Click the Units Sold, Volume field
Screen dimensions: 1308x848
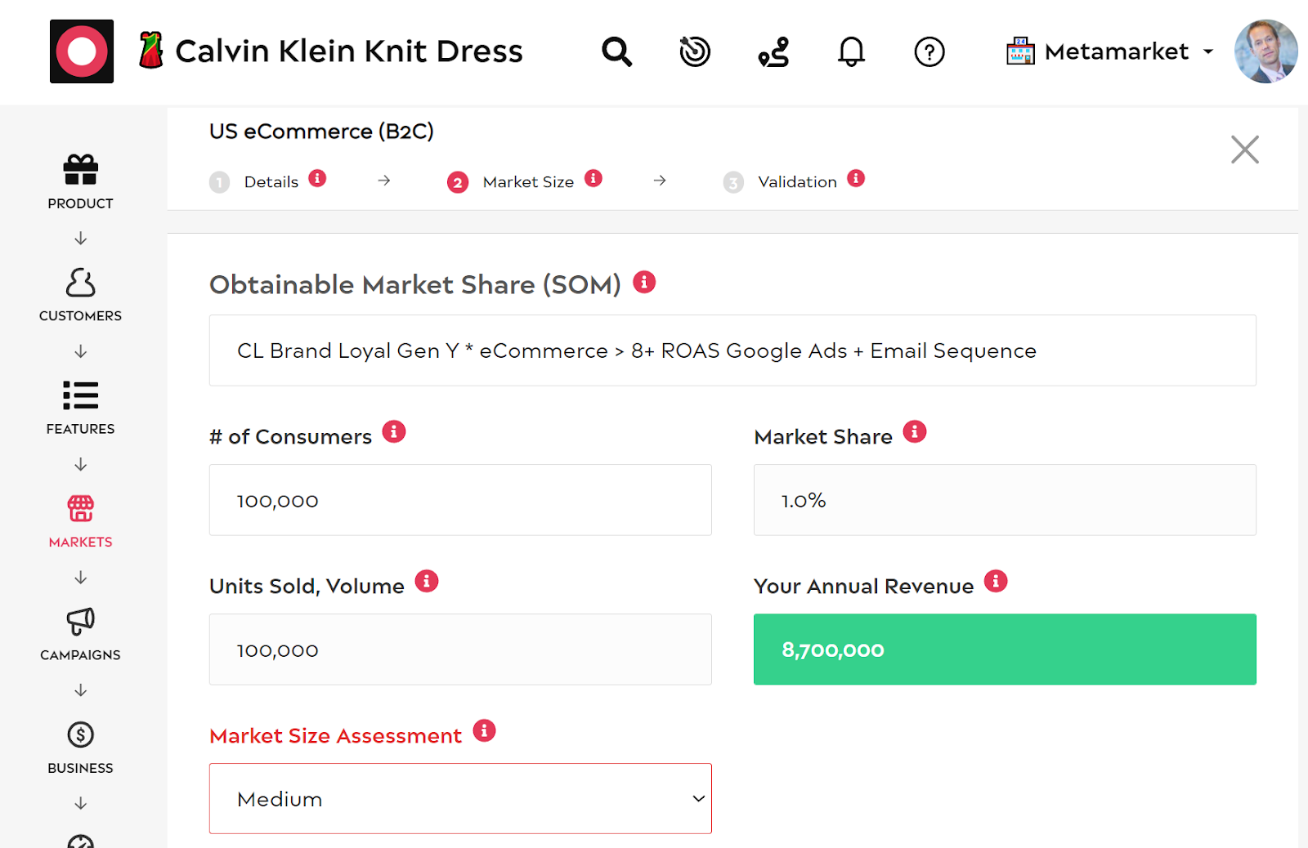(x=460, y=649)
